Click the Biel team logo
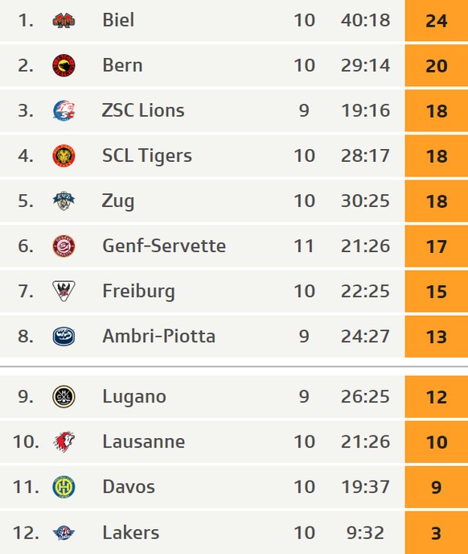468x554 pixels. 64,20
